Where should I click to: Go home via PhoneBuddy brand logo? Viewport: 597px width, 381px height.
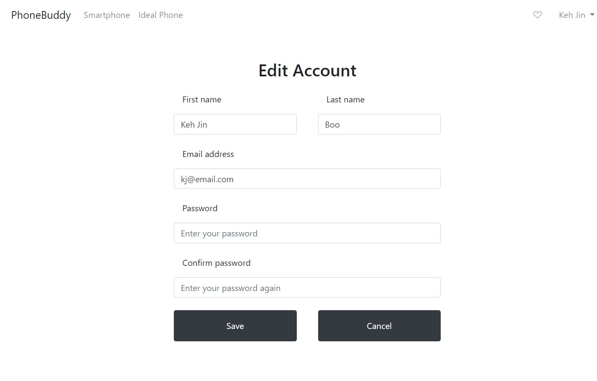tap(41, 15)
